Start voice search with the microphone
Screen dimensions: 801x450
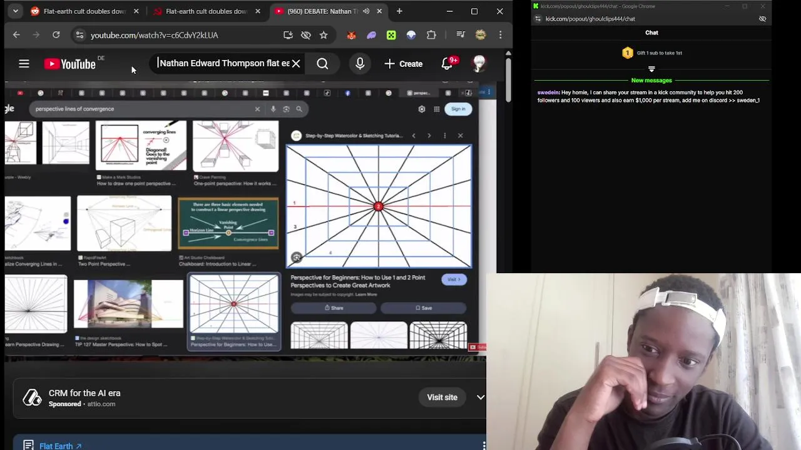pos(360,64)
